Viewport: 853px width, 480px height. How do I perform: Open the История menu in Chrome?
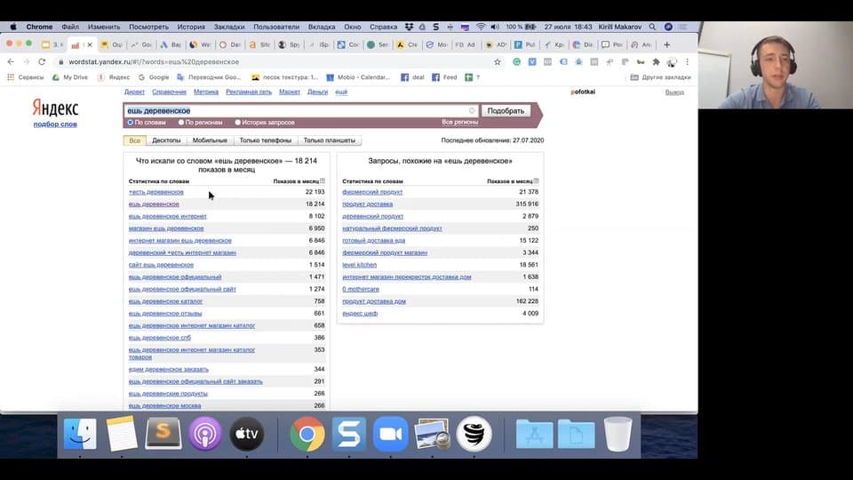[191, 27]
